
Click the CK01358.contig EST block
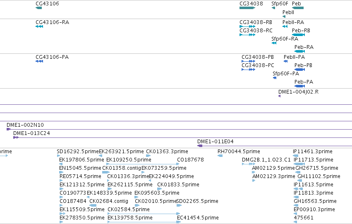click(x=106, y=172)
